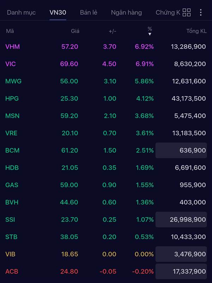
Task: Open the VIB stock symbol
Action: tap(11, 254)
